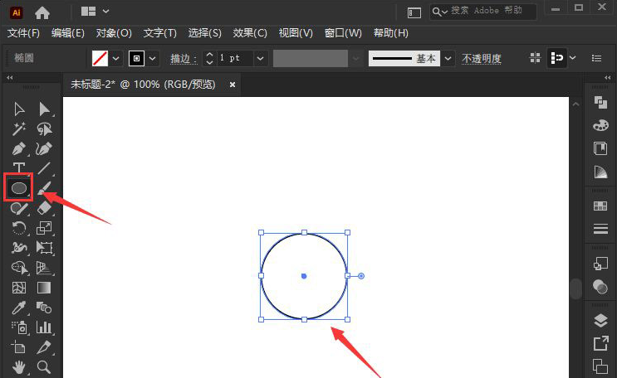Screen dimensions: 617x378
Task: Choose the Eraser tool
Action: [44, 208]
